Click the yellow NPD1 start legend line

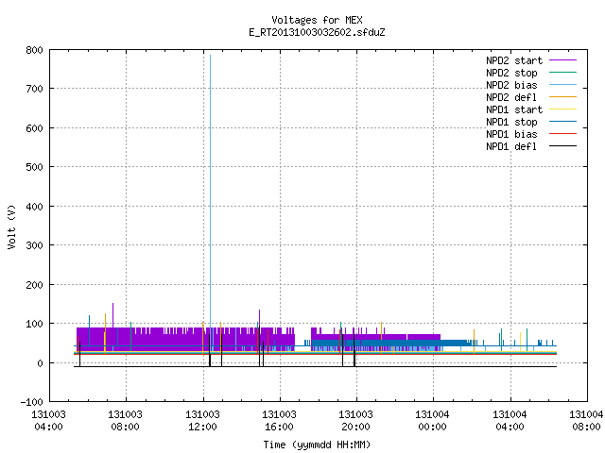[x=562, y=109]
